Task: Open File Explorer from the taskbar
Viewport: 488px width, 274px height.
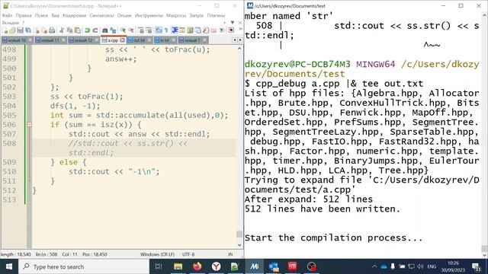Action: [178, 266]
